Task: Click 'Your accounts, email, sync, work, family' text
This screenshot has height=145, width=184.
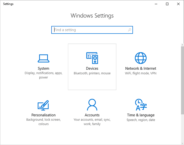Action: coord(92,122)
